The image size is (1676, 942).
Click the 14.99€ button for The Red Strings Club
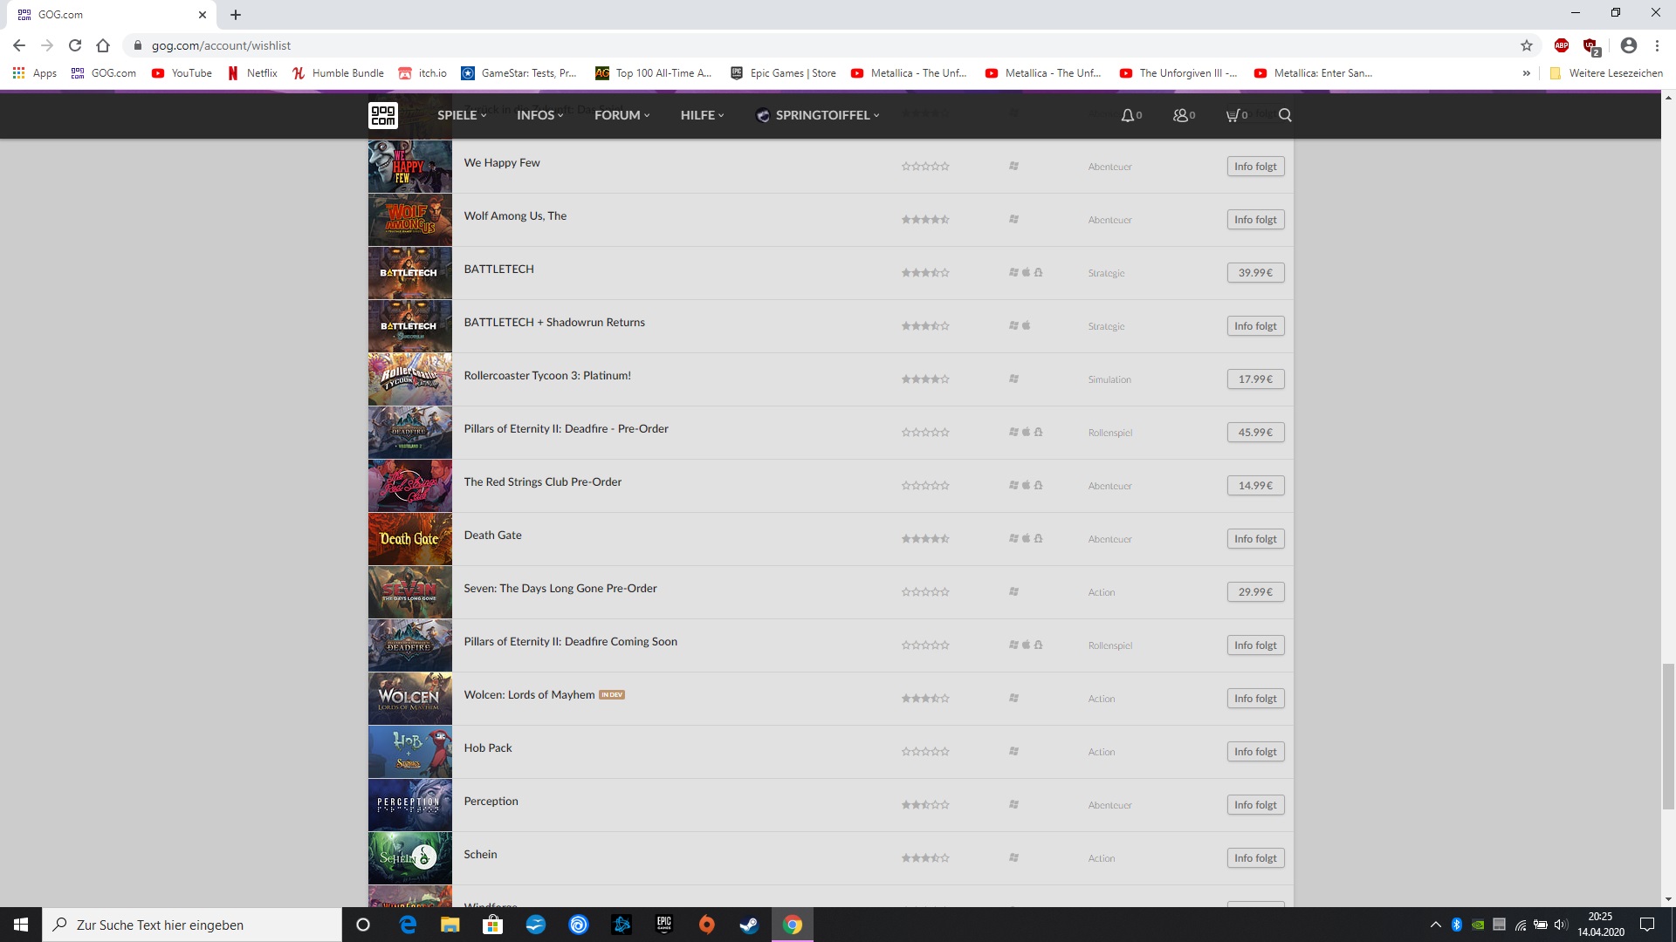(x=1255, y=486)
